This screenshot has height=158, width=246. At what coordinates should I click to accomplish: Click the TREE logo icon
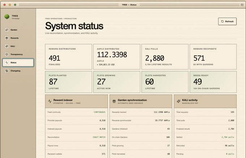(x=7, y=17)
